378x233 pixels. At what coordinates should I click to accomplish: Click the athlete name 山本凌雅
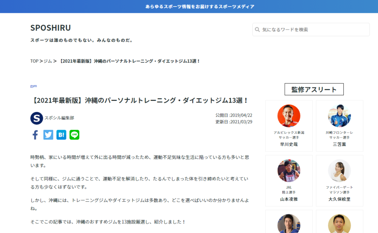[x=289, y=199]
